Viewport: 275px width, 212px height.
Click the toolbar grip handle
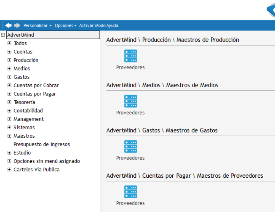(3, 26)
